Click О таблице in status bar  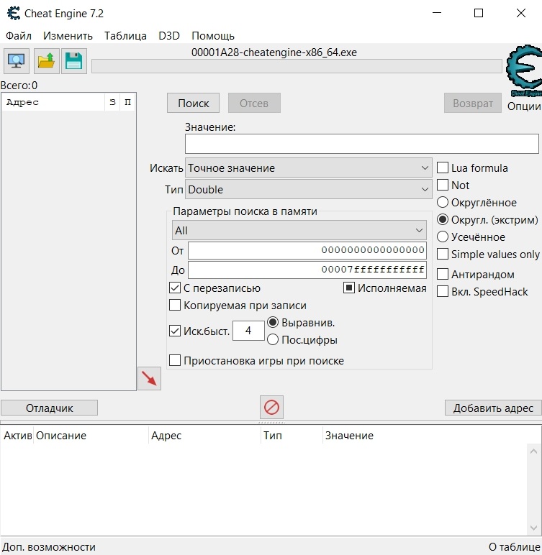(x=515, y=547)
